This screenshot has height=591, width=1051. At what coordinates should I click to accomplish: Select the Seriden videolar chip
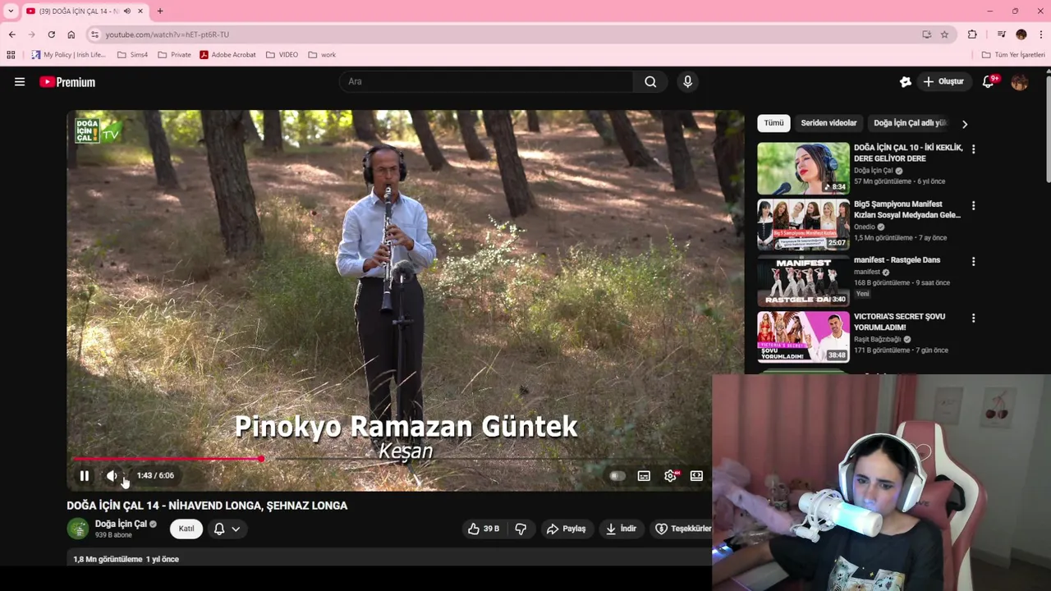pyautogui.click(x=828, y=123)
